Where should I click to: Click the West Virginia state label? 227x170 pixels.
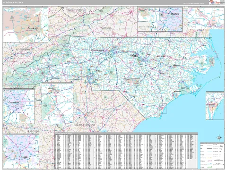coord(77,10)
